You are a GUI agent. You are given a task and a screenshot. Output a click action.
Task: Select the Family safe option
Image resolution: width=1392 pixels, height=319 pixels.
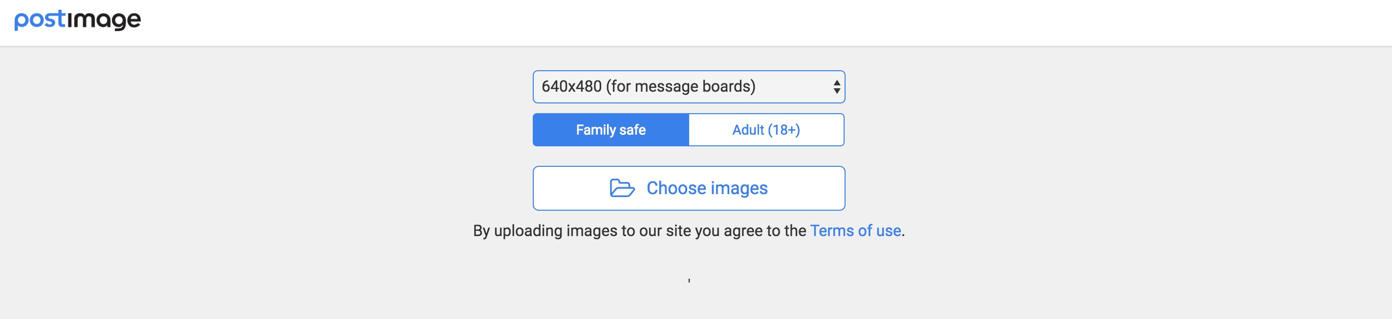610,130
